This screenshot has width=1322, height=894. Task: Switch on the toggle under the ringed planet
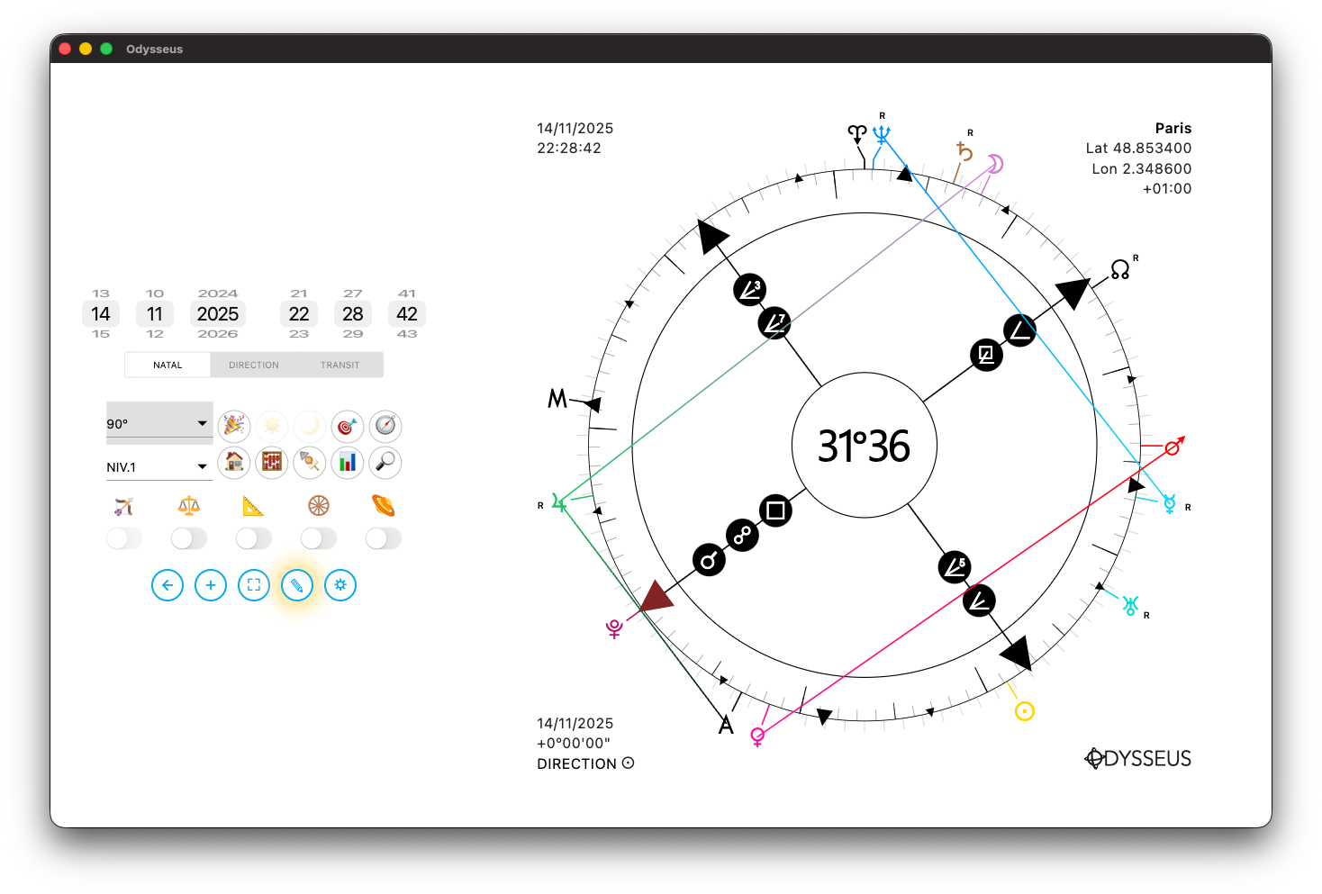[384, 538]
